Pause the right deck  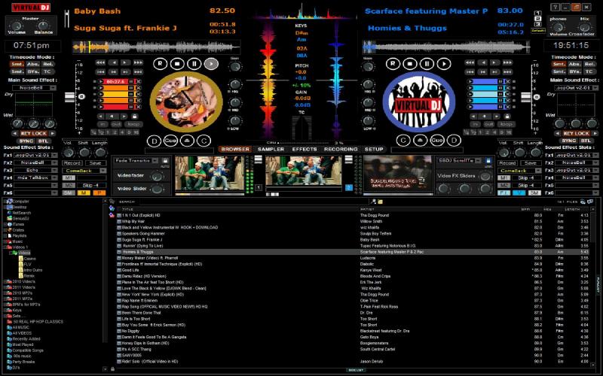pos(427,64)
